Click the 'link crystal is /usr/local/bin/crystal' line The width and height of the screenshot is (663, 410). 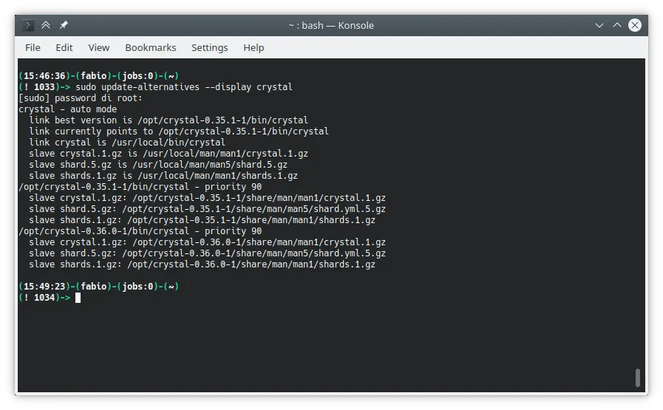tap(127, 143)
